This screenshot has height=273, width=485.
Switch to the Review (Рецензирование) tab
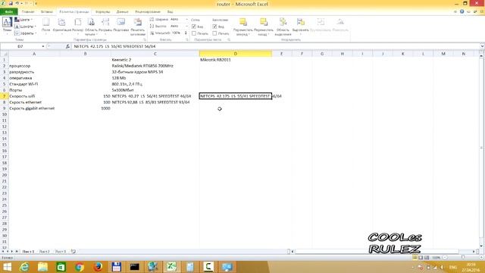tap(148, 12)
